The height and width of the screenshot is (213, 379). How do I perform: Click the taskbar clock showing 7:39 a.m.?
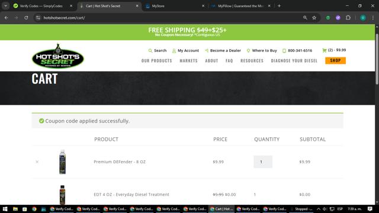pyautogui.click(x=355, y=209)
